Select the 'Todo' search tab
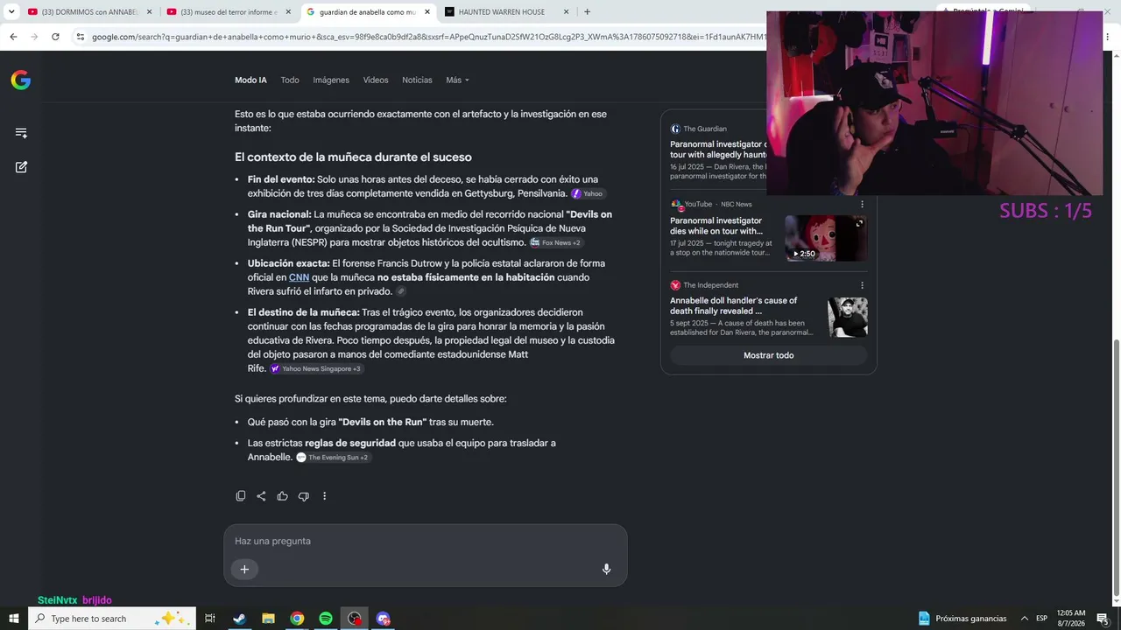This screenshot has height=630, width=1121. point(290,80)
